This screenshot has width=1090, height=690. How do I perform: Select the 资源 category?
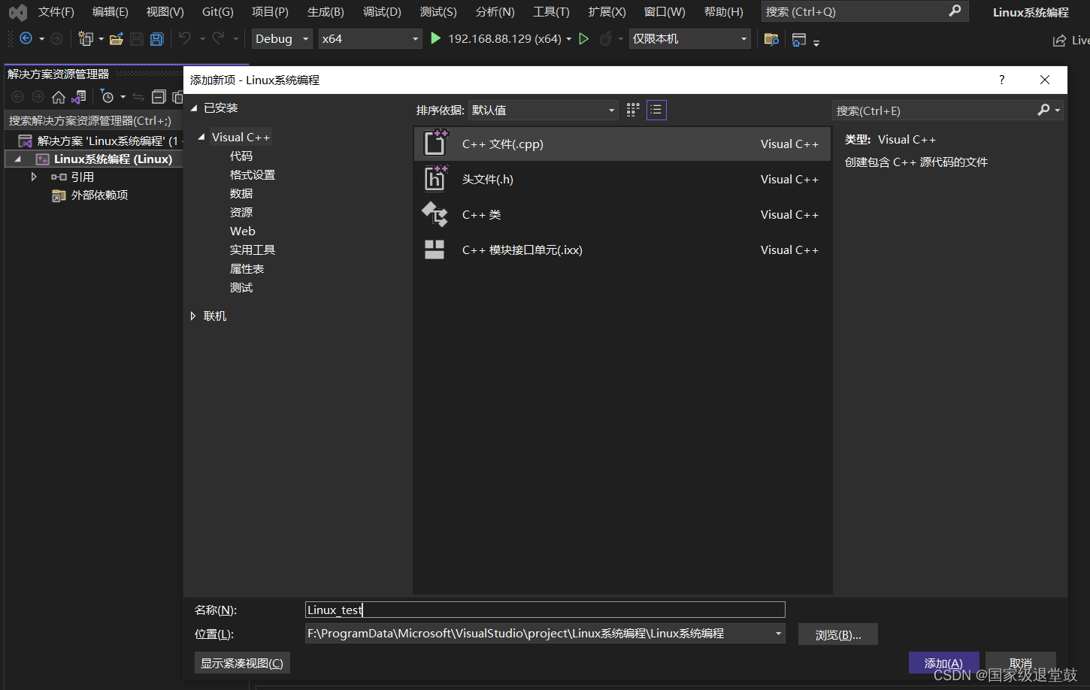pyautogui.click(x=241, y=212)
